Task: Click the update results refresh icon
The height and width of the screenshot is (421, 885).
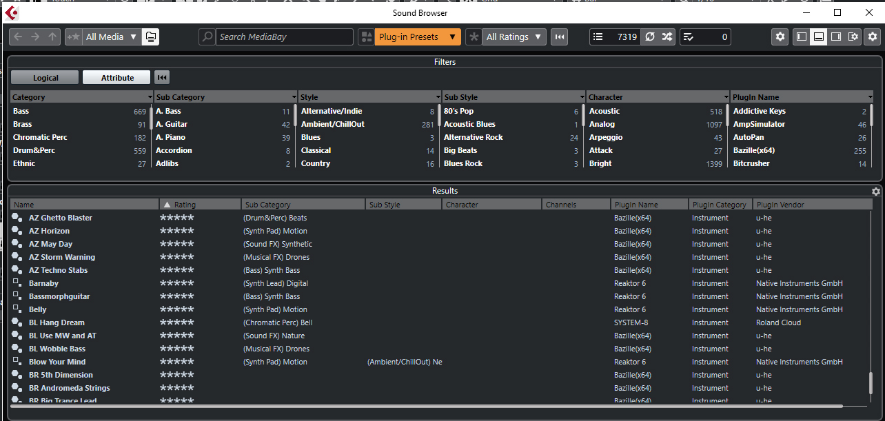Action: coord(650,37)
